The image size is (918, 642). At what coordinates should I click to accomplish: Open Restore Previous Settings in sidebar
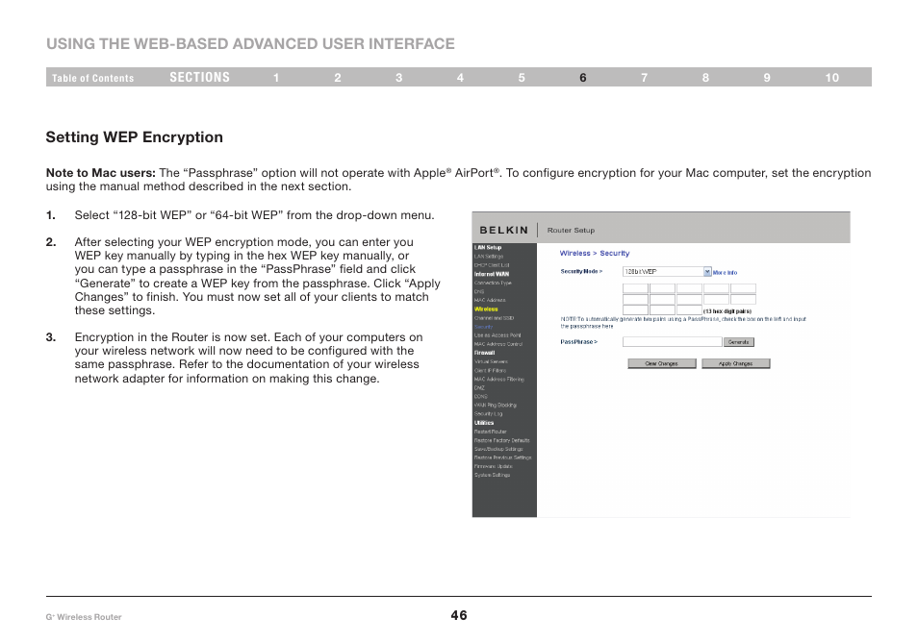tap(503, 457)
